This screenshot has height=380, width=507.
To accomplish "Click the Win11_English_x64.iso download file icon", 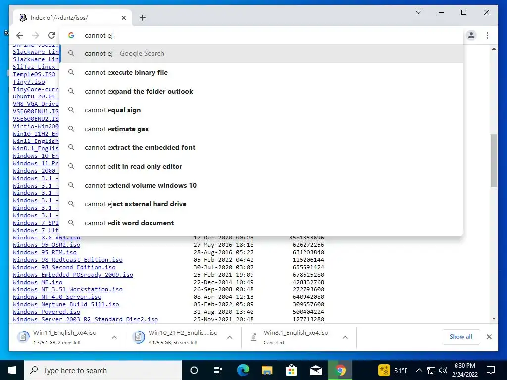I will (23, 337).
